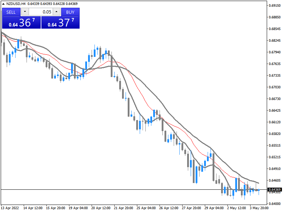Click the buy price tile 0.64 37
The image size is (283, 212).
pos(60,23)
